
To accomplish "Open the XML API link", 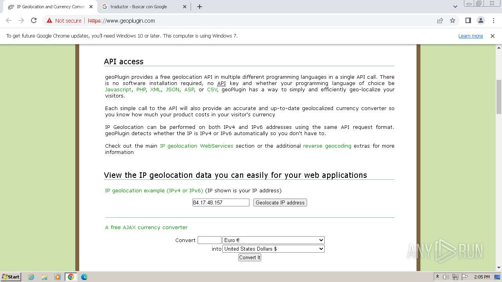I will (155, 90).
